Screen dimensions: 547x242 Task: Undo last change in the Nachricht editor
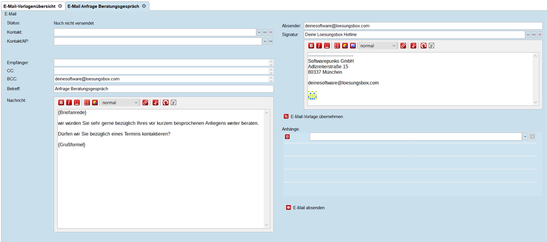coord(166,103)
